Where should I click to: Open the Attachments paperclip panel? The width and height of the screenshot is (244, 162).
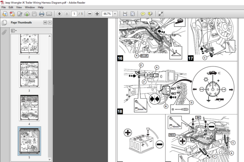point(4,32)
